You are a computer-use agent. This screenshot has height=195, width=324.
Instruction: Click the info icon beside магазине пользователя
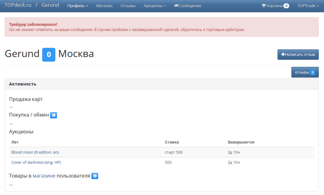tap(95, 176)
